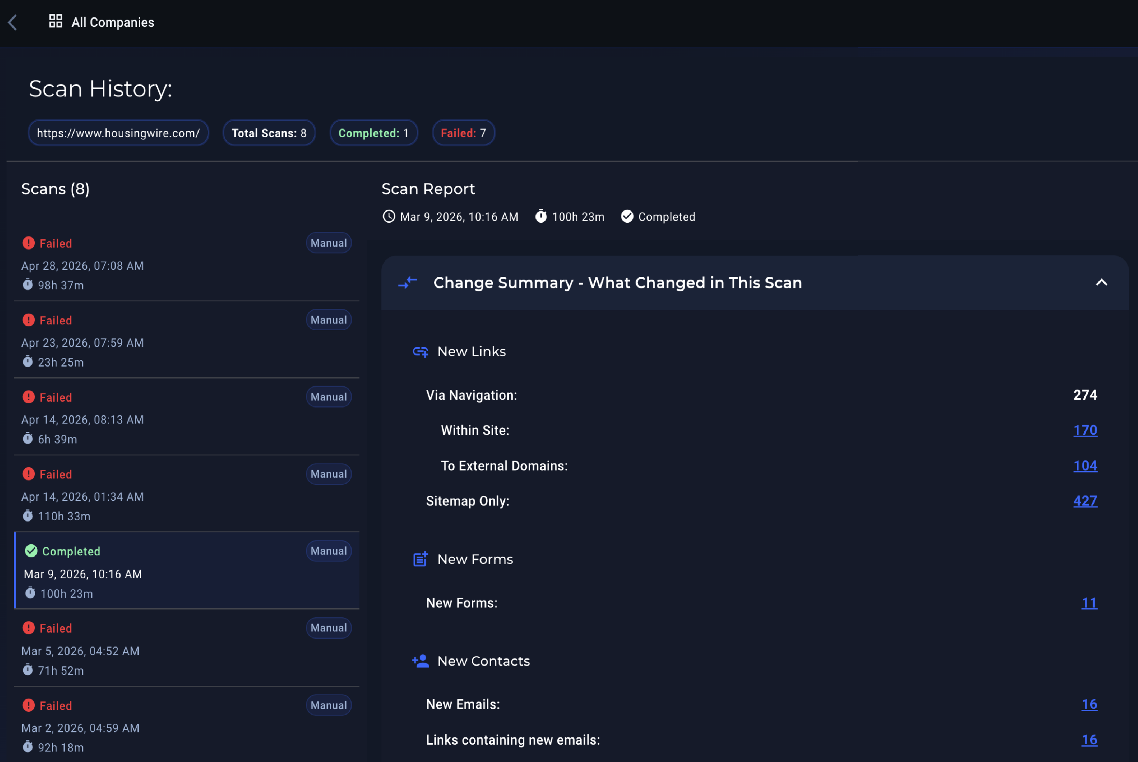Click the stopwatch icon next to 100h 23m in list

click(x=30, y=593)
